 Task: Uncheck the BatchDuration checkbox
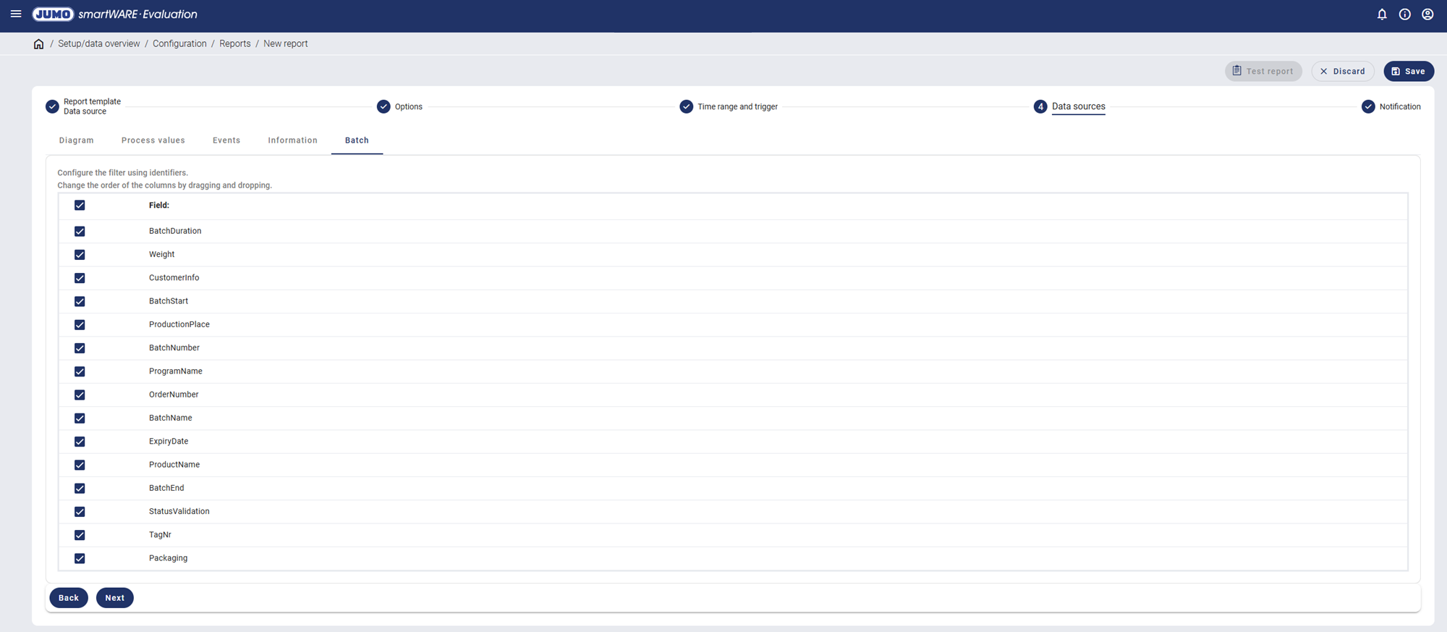tap(80, 232)
